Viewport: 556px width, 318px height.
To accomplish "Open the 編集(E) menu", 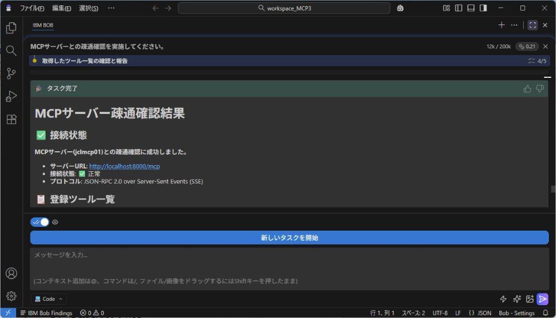I will (x=61, y=8).
